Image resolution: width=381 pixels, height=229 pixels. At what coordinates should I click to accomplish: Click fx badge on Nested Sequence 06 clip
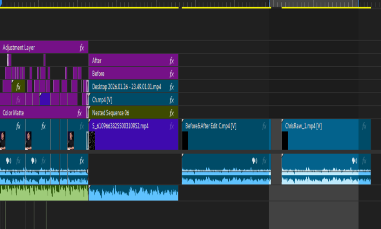172,113
